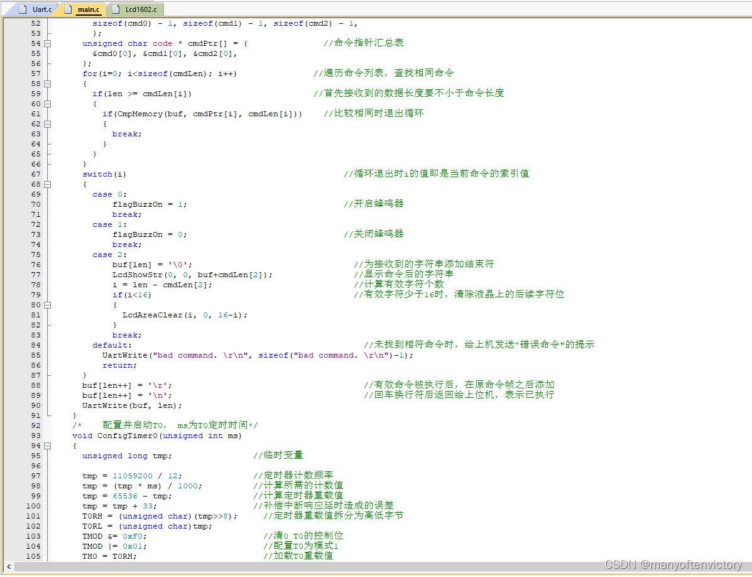Click on '&cmd0[0], &cmd1[0], &cmd2[0],' line
The height and width of the screenshot is (577, 752).
coord(165,53)
